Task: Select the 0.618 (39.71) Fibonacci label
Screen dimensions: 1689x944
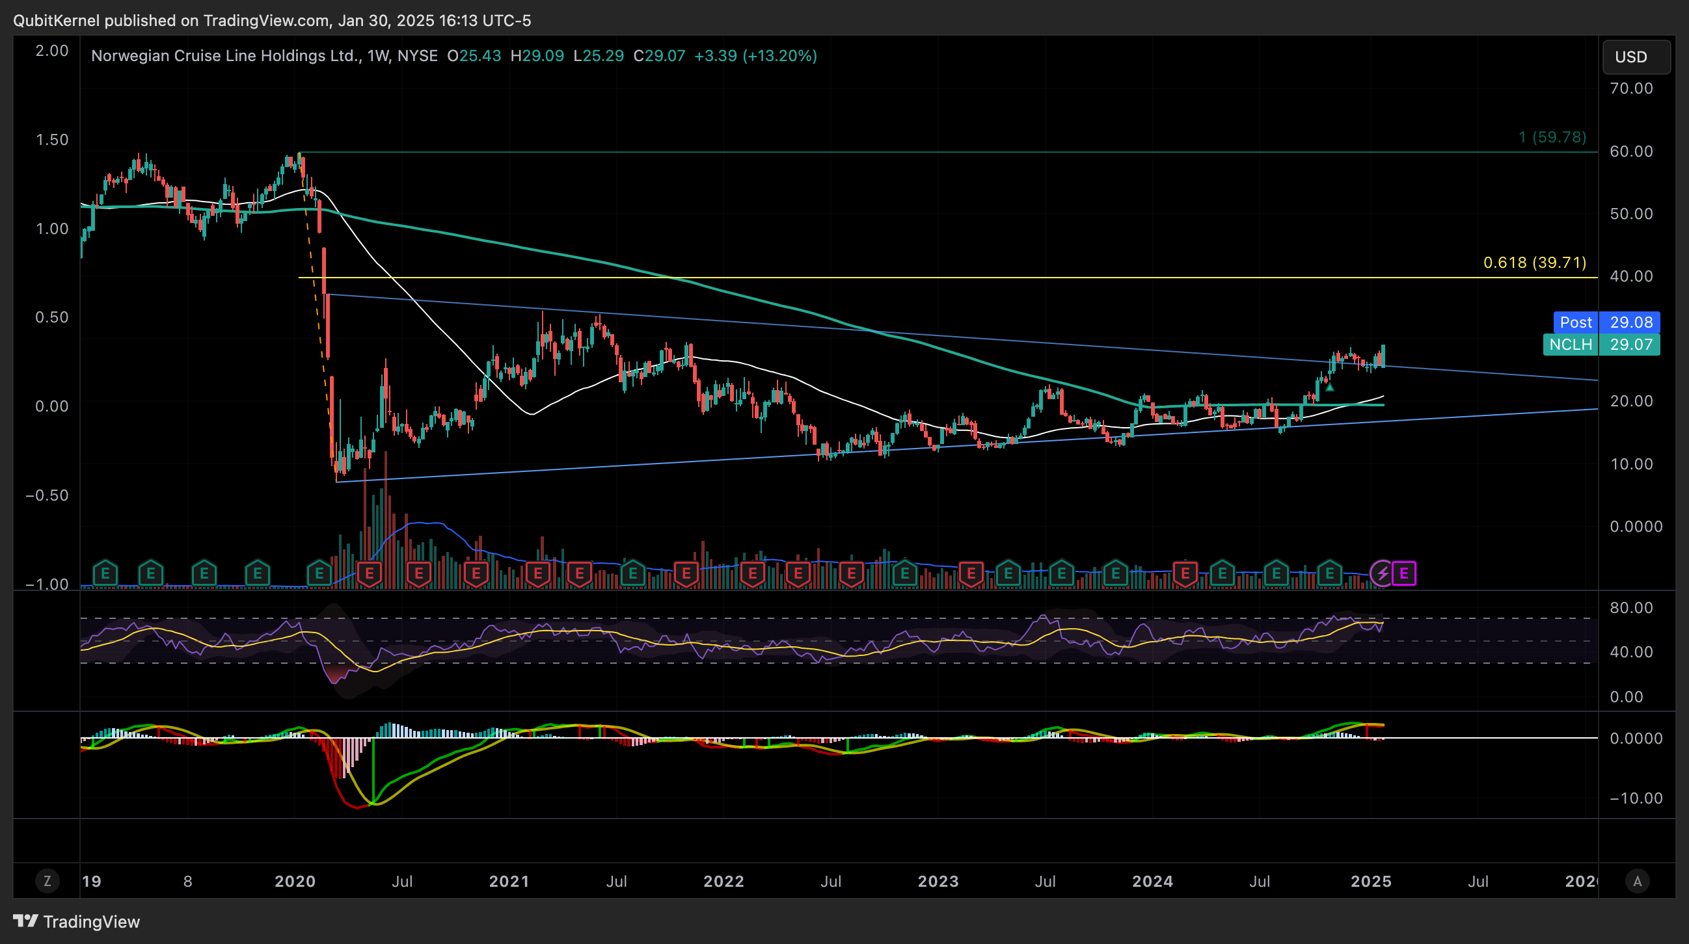Action: [x=1535, y=263]
